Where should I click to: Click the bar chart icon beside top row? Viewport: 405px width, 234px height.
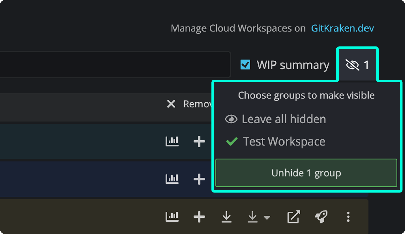tap(172, 141)
